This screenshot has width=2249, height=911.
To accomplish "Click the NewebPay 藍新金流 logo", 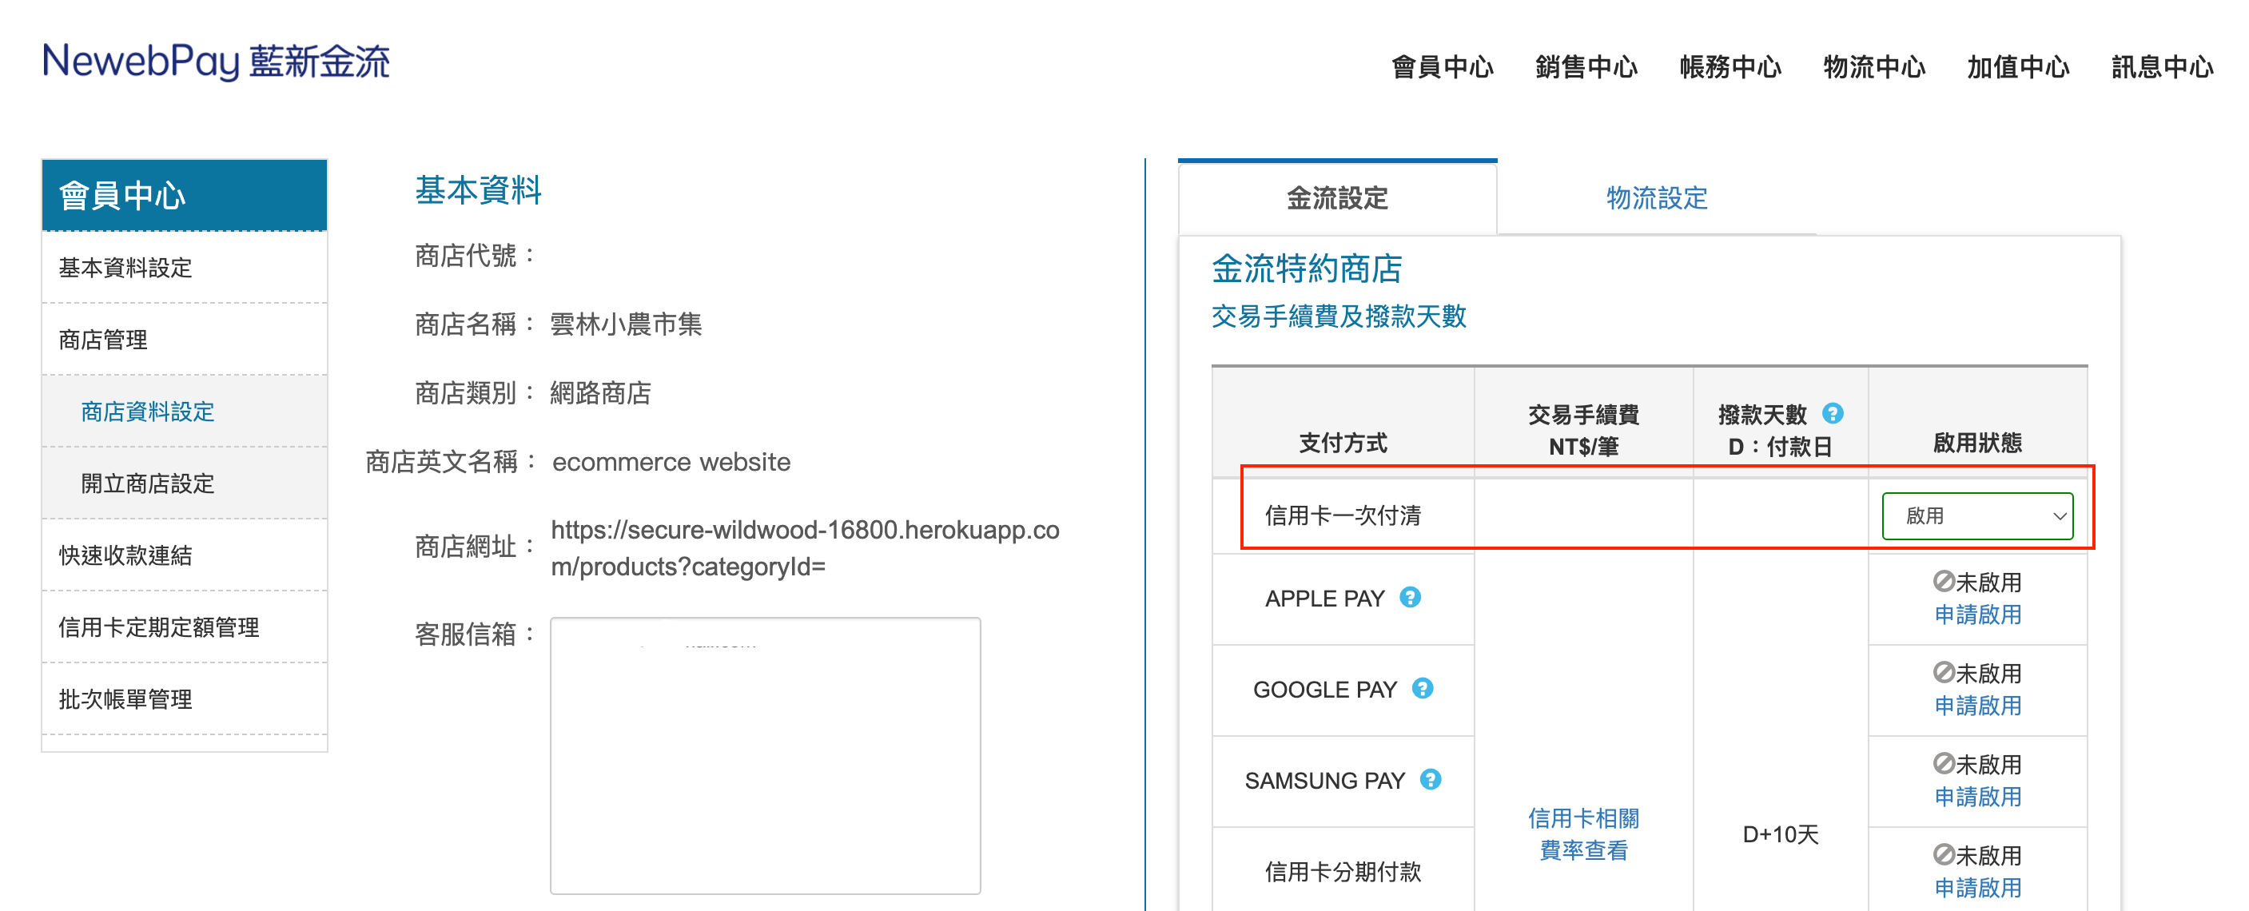I will pos(216,61).
